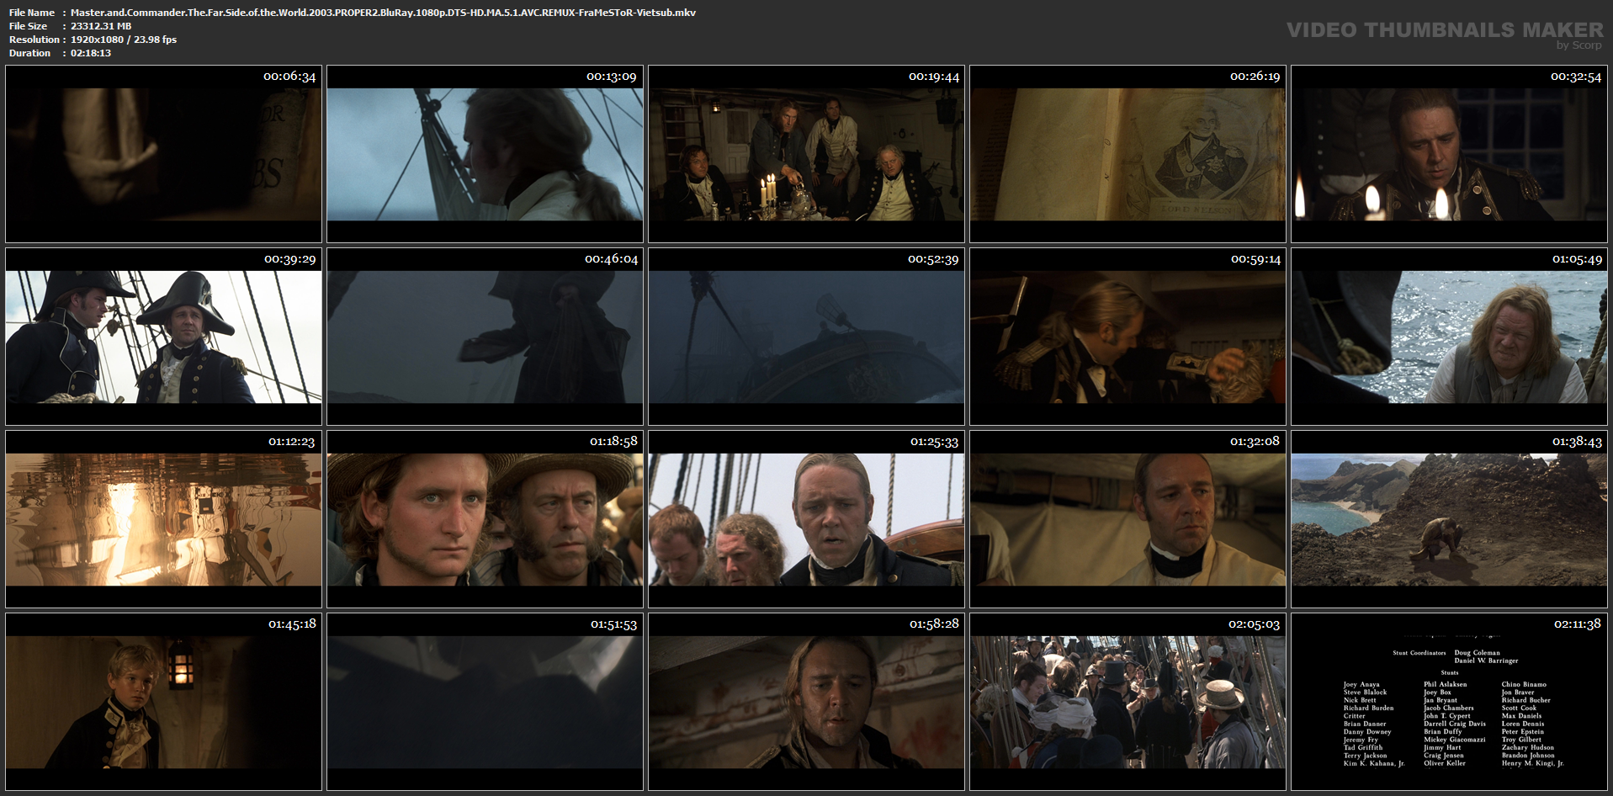This screenshot has width=1613, height=796.
Task: Click the 'File Name' label
Action: click(32, 13)
